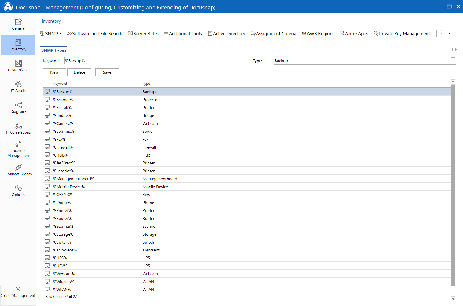Image resolution: width=463 pixels, height=306 pixels.
Task: Click tab scroll left arrow
Action: point(452,50)
